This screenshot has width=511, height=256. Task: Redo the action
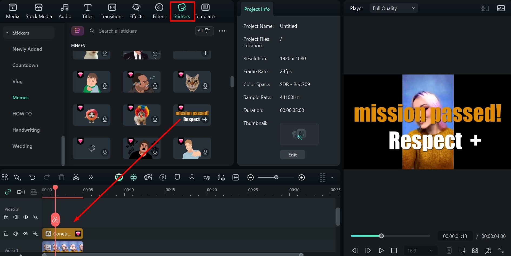(47, 177)
